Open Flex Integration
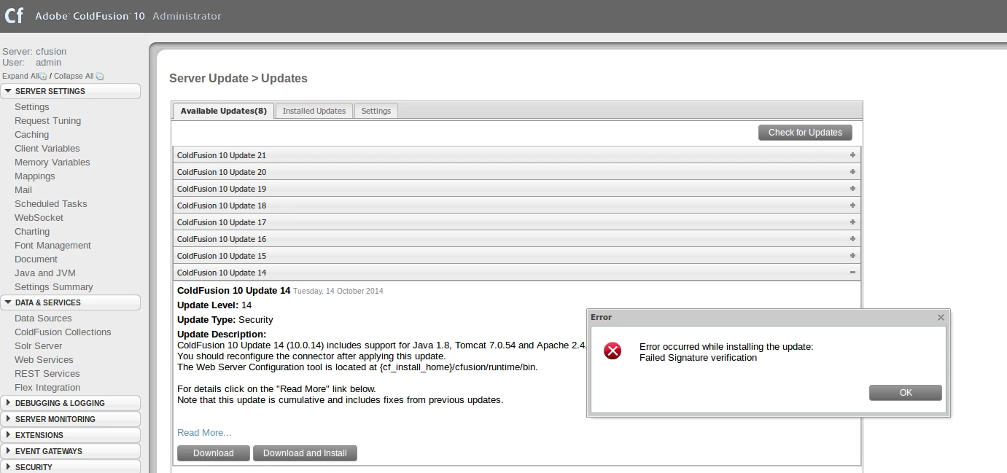The image size is (1007, 473). point(47,388)
